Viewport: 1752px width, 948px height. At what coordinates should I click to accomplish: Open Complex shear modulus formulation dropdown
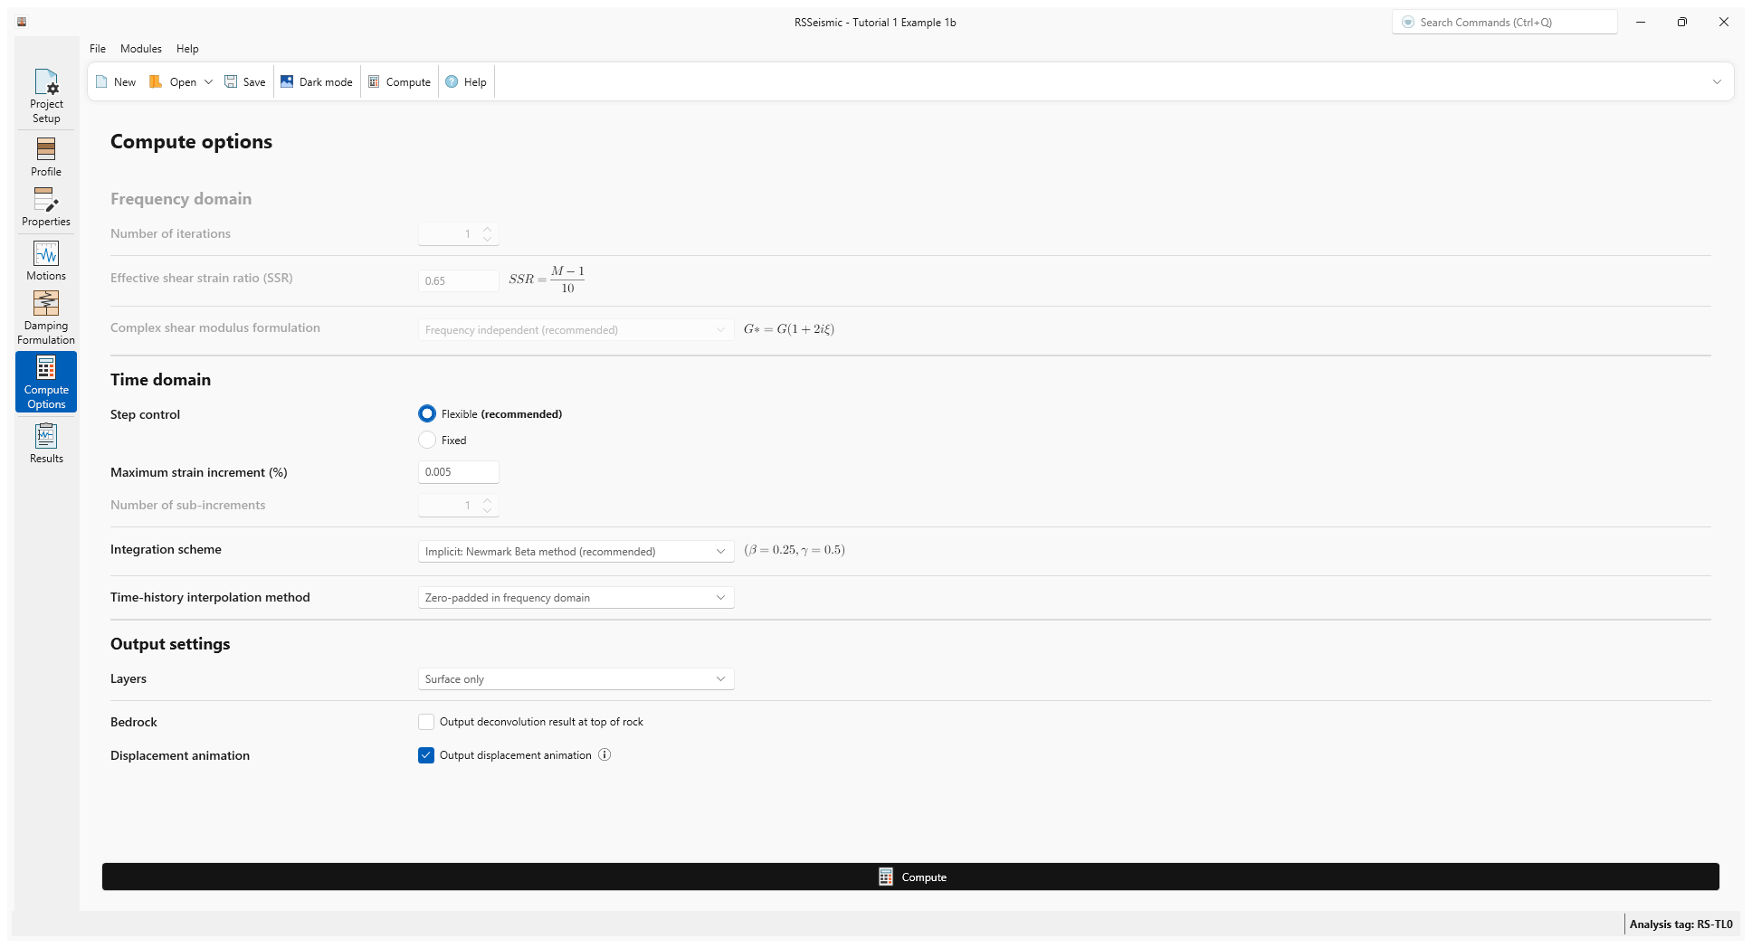(576, 329)
